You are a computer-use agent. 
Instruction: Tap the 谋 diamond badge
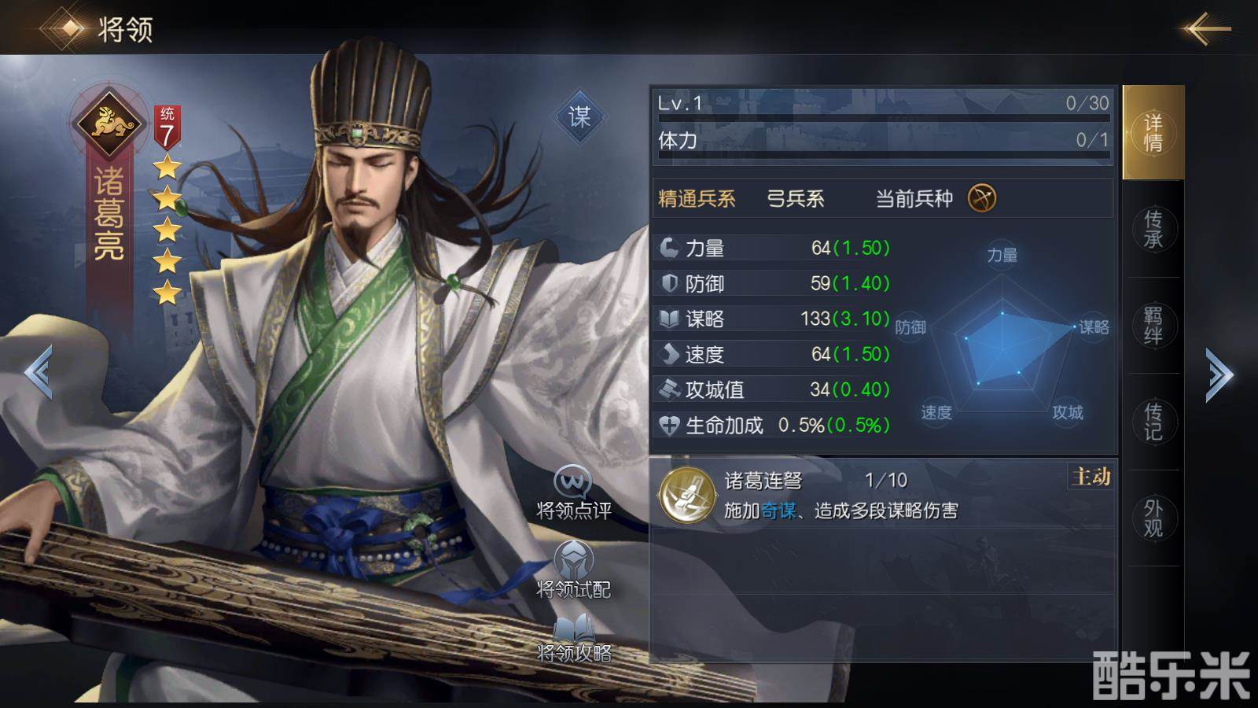579,117
